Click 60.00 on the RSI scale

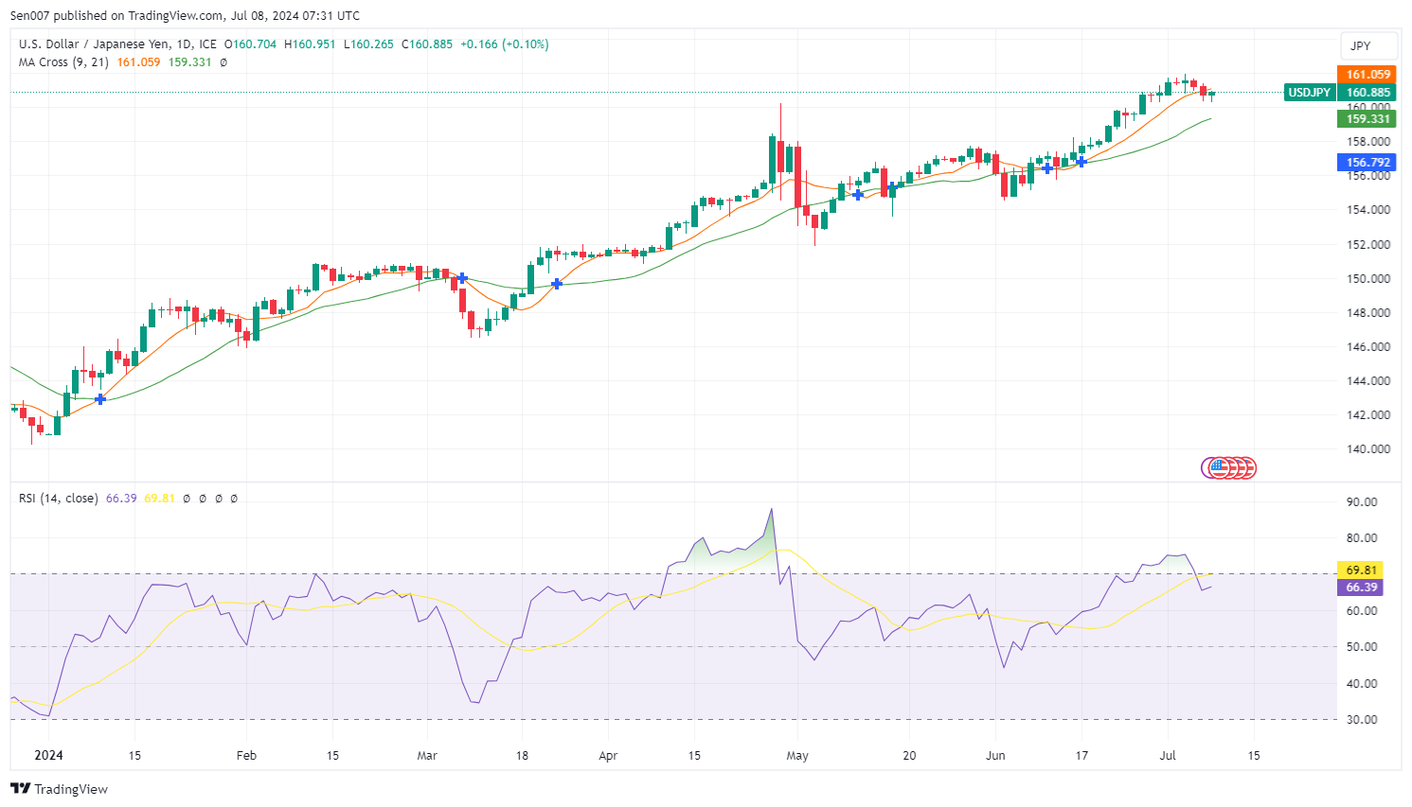(x=1362, y=610)
